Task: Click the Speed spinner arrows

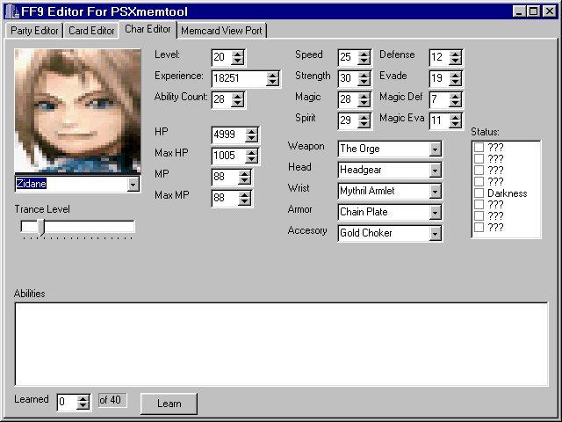Action: coord(364,57)
